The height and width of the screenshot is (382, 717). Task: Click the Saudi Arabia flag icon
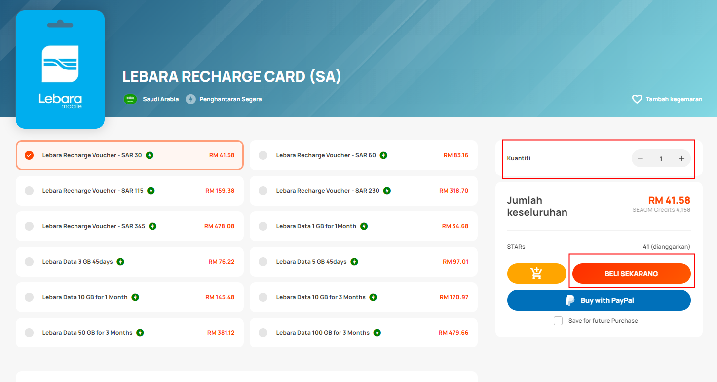click(x=130, y=99)
